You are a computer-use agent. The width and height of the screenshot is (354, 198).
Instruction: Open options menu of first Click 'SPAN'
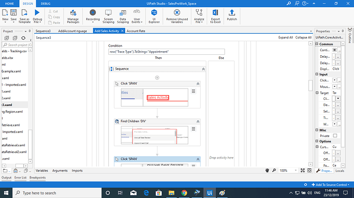193,91
